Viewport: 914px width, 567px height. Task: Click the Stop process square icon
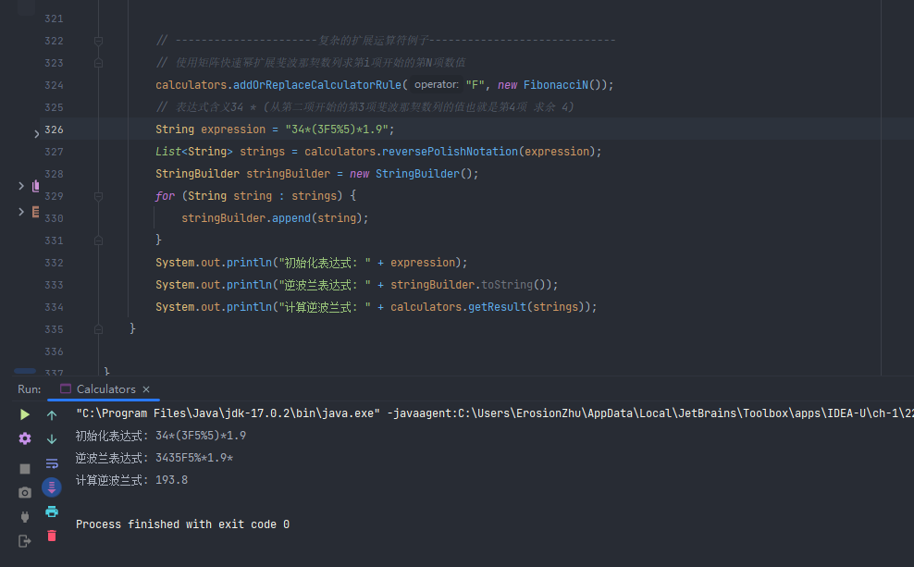coord(25,469)
